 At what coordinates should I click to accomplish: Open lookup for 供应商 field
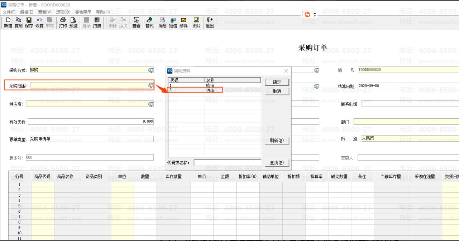point(150,104)
